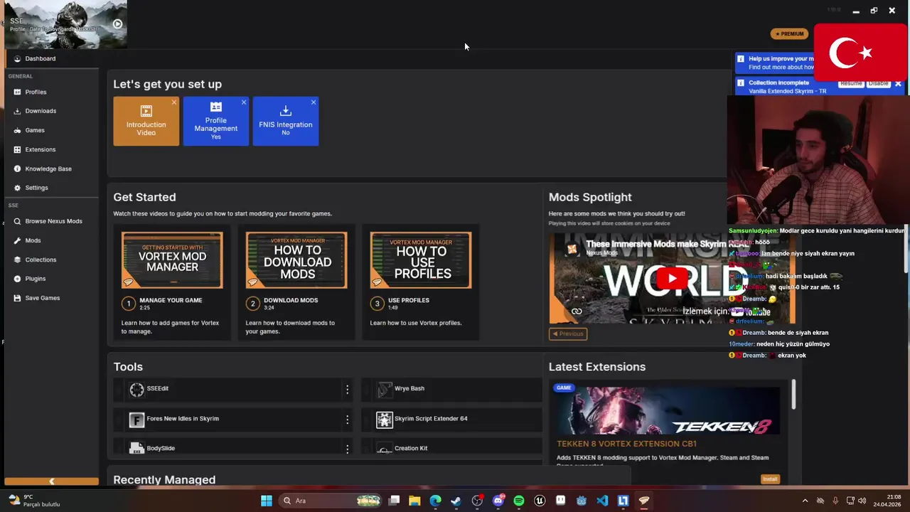Open the Plugins page
This screenshot has height=512, width=910.
[x=35, y=279]
